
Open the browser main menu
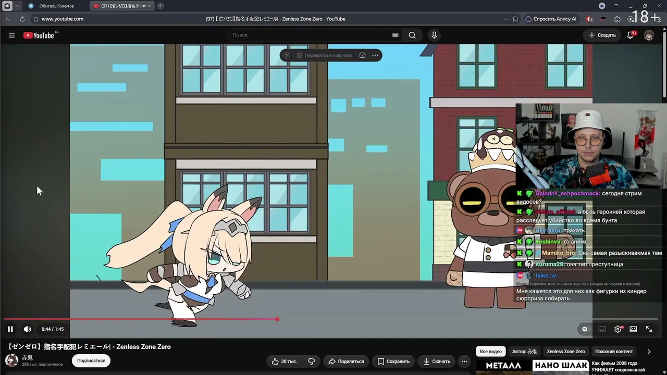tap(616, 6)
